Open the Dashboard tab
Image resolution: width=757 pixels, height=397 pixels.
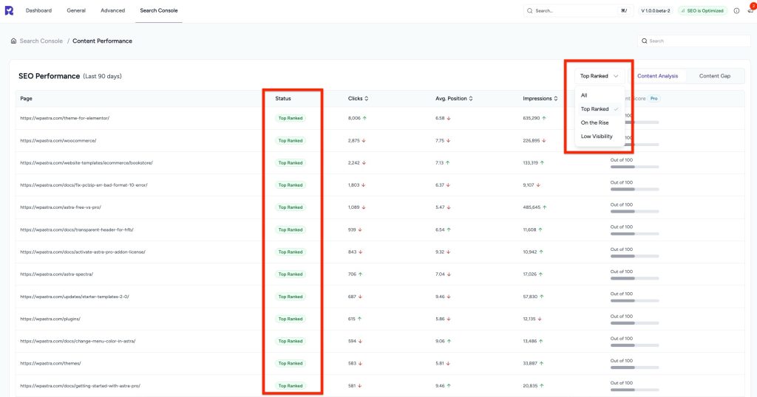[x=38, y=10]
